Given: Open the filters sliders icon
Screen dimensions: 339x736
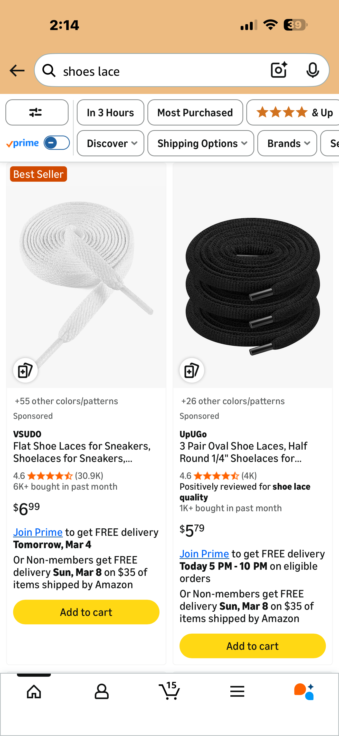Looking at the screenshot, I should [36, 113].
